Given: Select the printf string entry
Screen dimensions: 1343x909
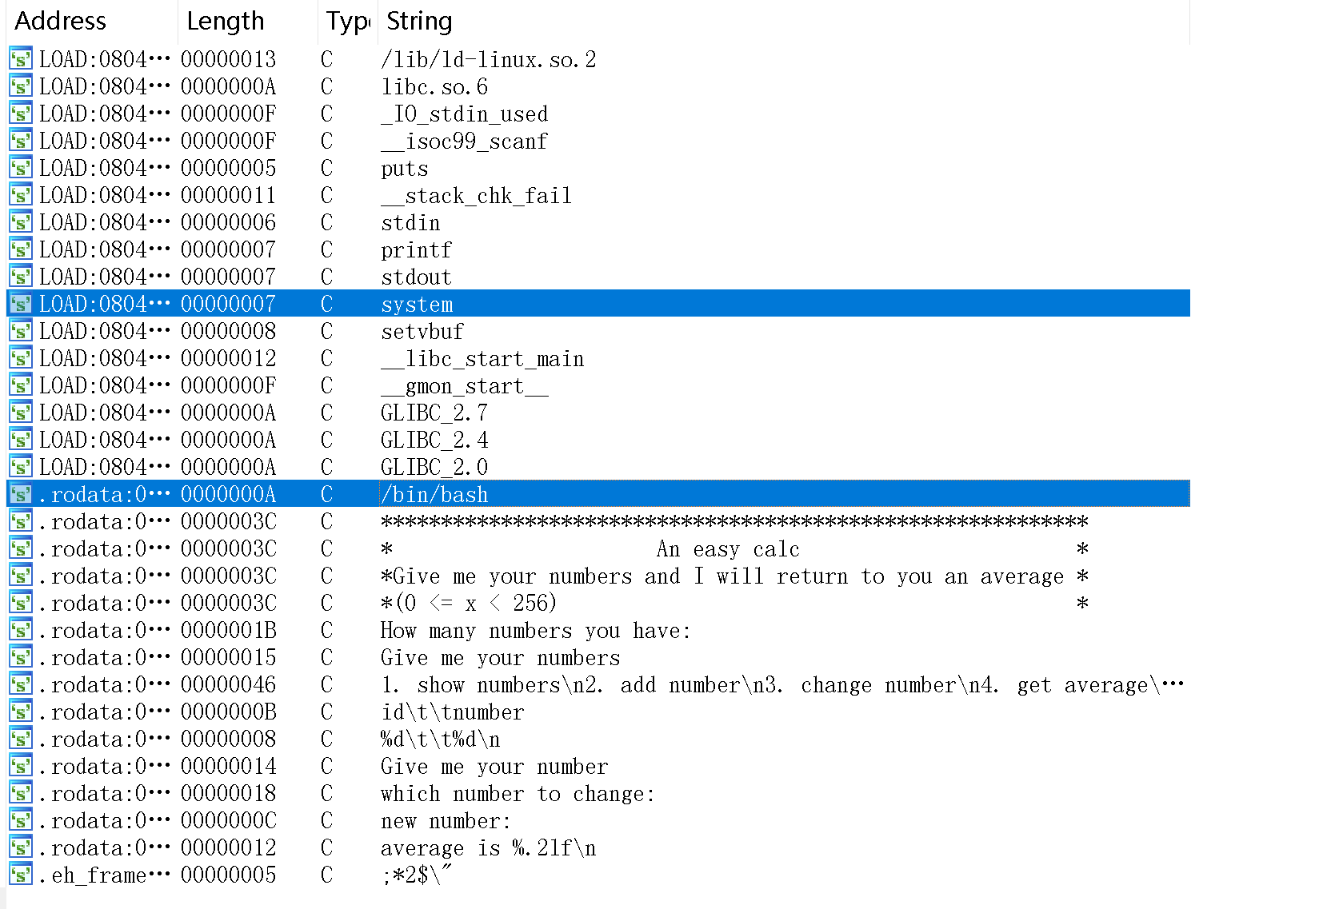Looking at the screenshot, I should pyautogui.click(x=416, y=250).
